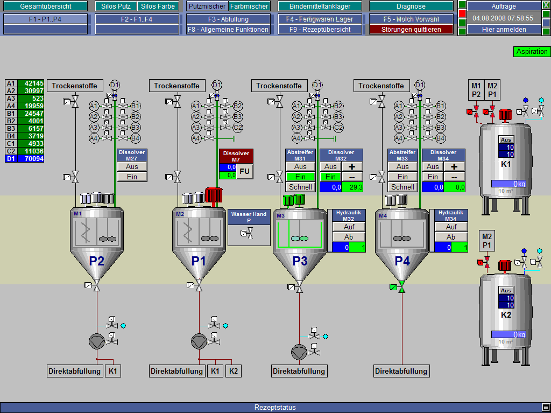The width and height of the screenshot is (551, 413).
Task: Open the Gesamtübersicht view
Action: [45, 6]
